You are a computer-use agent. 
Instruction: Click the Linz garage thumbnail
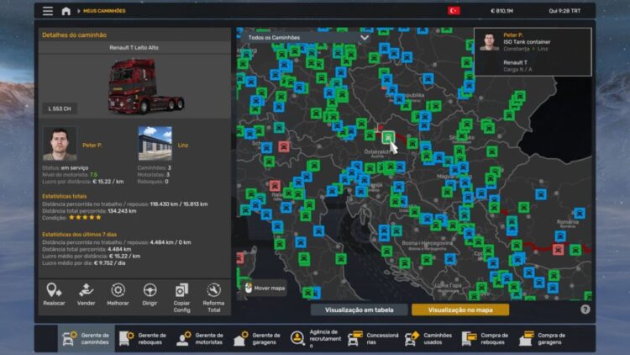click(x=155, y=144)
